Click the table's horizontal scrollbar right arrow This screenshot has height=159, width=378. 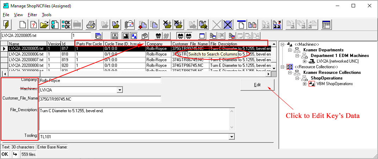click(x=269, y=74)
